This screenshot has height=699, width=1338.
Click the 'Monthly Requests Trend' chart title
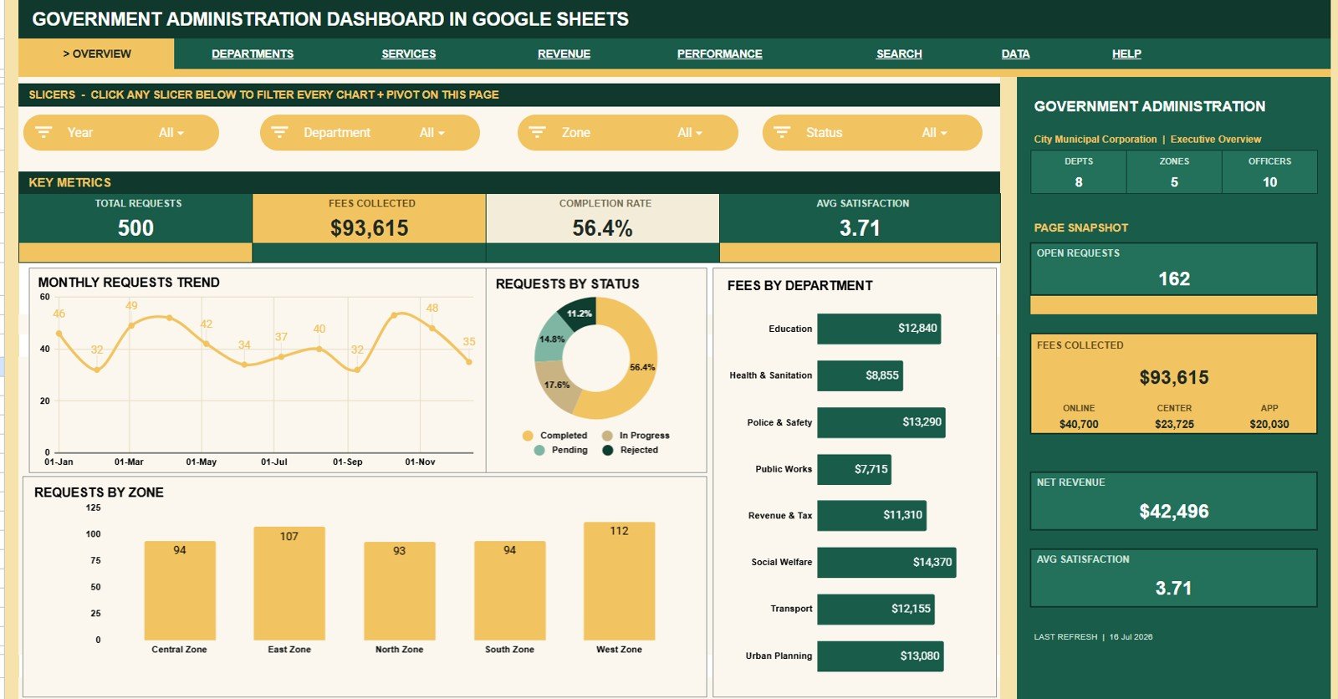pos(129,283)
